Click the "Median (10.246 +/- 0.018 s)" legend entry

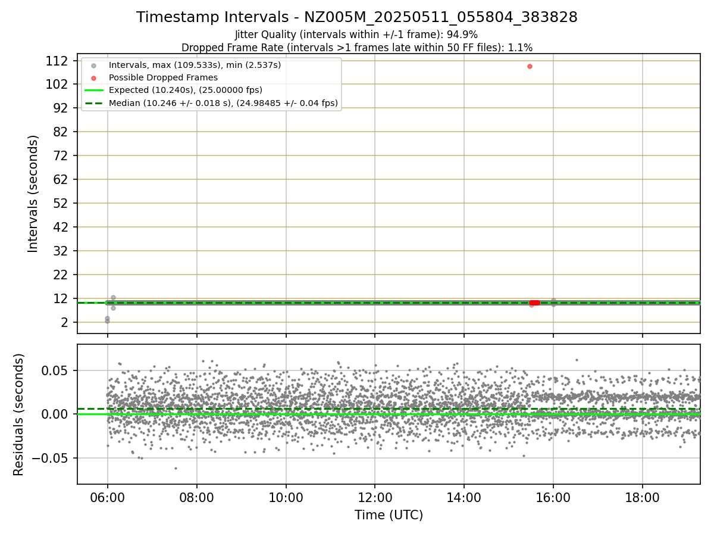click(x=224, y=103)
